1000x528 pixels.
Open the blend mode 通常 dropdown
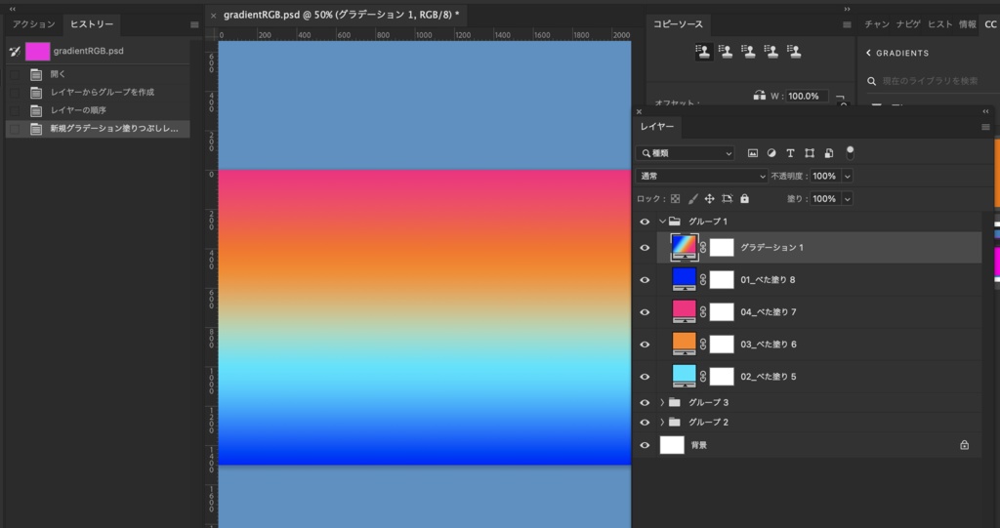[701, 176]
